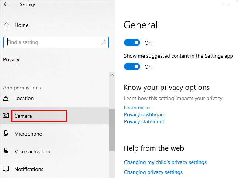Disable suggested content in Settings toggle
The width and height of the screenshot is (238, 178).
click(x=132, y=67)
